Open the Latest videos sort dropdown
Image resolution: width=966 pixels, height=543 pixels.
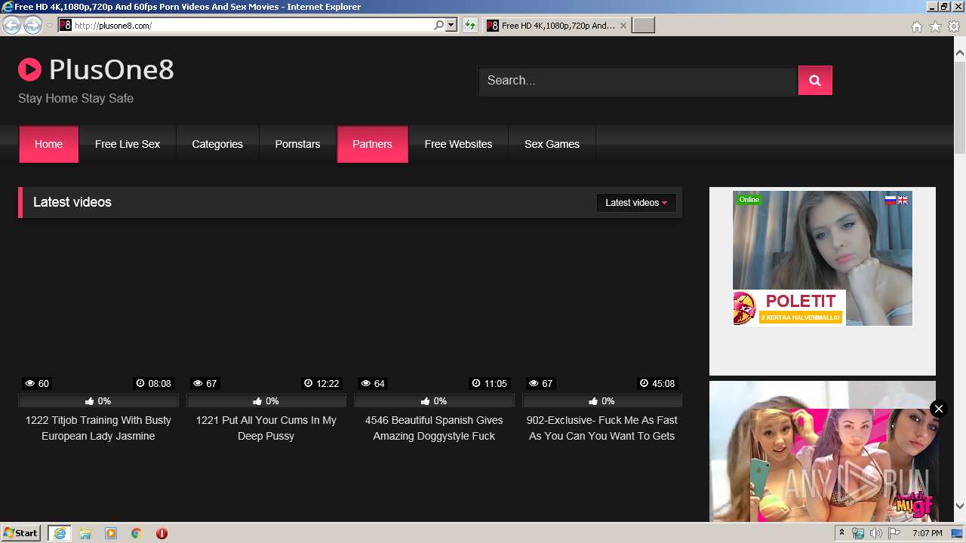point(636,202)
